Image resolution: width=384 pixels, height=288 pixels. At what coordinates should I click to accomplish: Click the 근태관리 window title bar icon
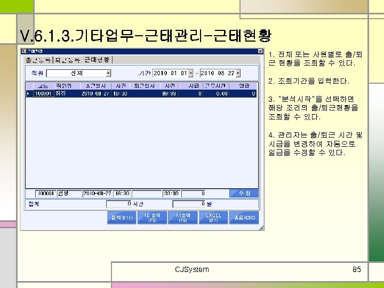[24, 51]
